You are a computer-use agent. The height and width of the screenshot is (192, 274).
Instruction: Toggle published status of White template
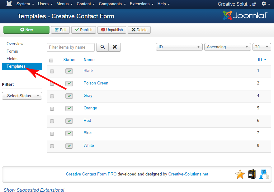(69, 146)
